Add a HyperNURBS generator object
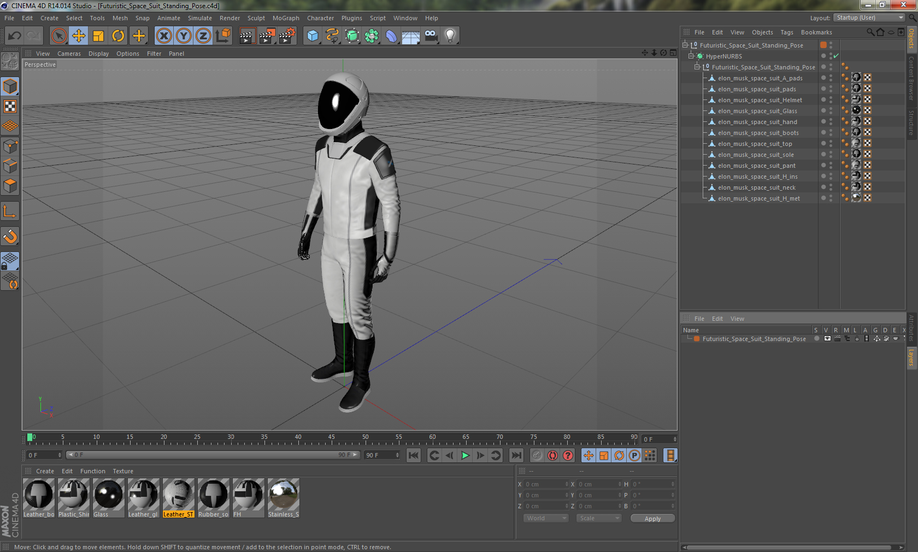The height and width of the screenshot is (552, 918). click(x=352, y=36)
